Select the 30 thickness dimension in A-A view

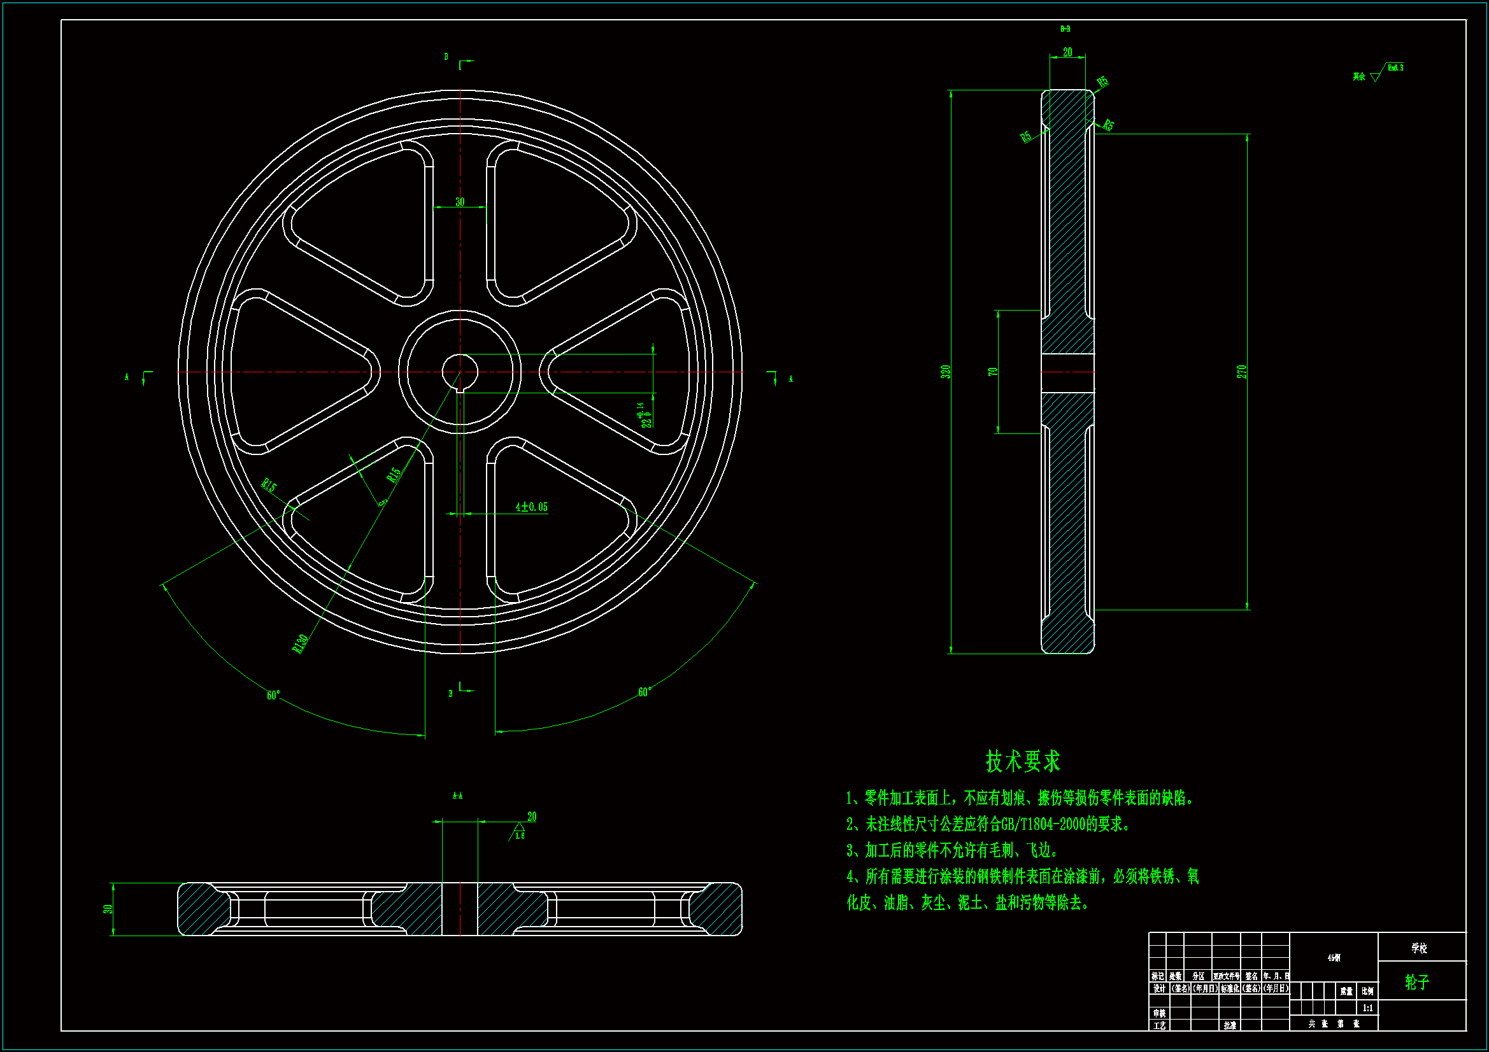[108, 909]
